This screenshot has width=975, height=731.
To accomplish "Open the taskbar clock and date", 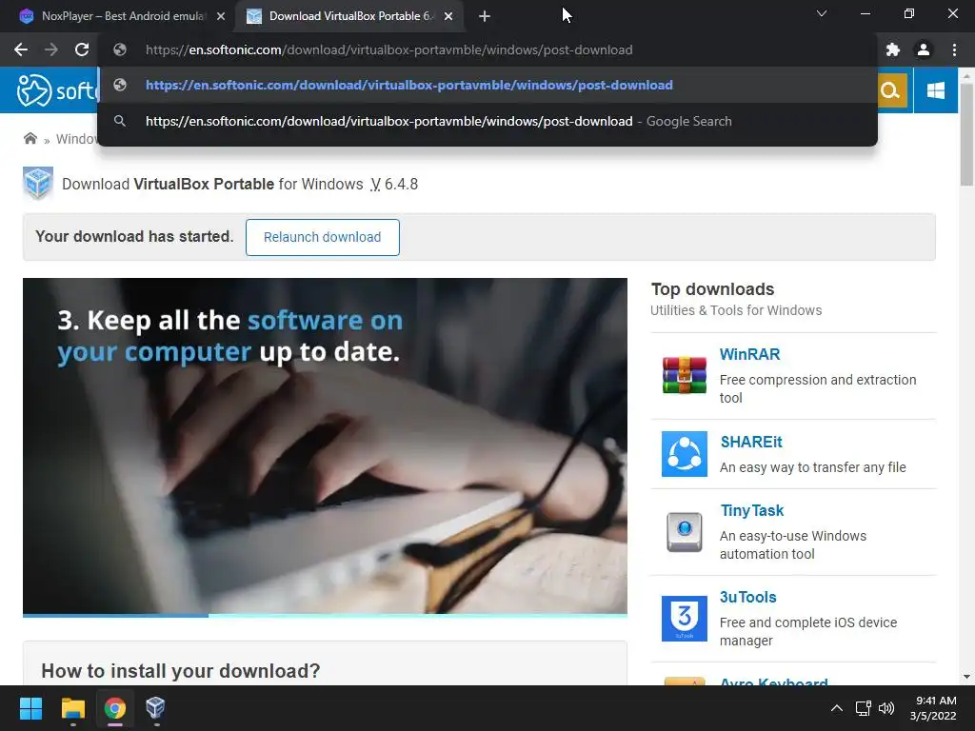I will (933, 708).
